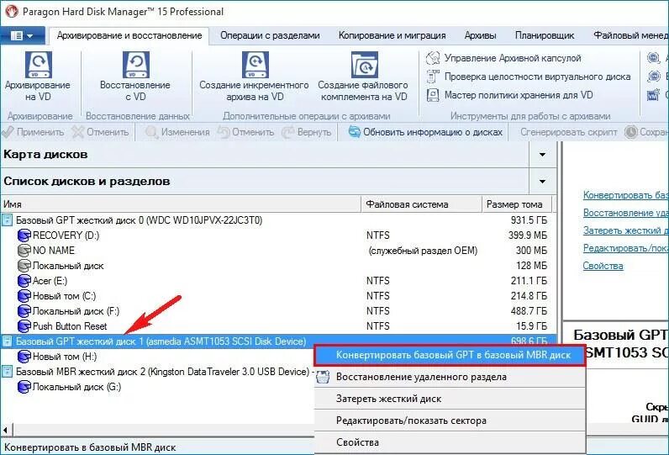Choose Редактировать/показать сектора menu item
The width and height of the screenshot is (669, 455).
pyautogui.click(x=450, y=421)
